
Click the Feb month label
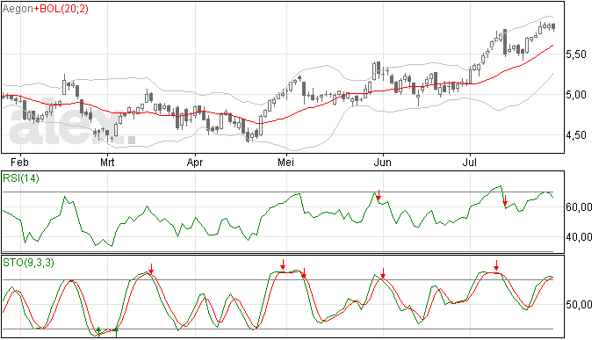pyautogui.click(x=19, y=162)
